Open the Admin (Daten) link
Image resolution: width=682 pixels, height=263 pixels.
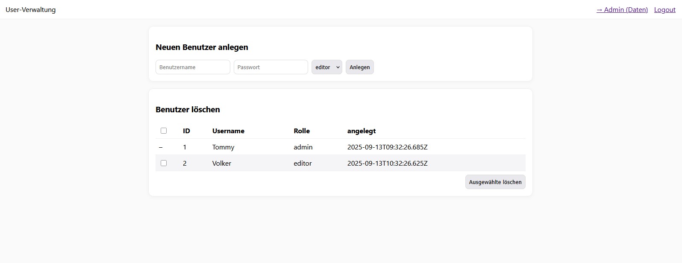click(622, 10)
